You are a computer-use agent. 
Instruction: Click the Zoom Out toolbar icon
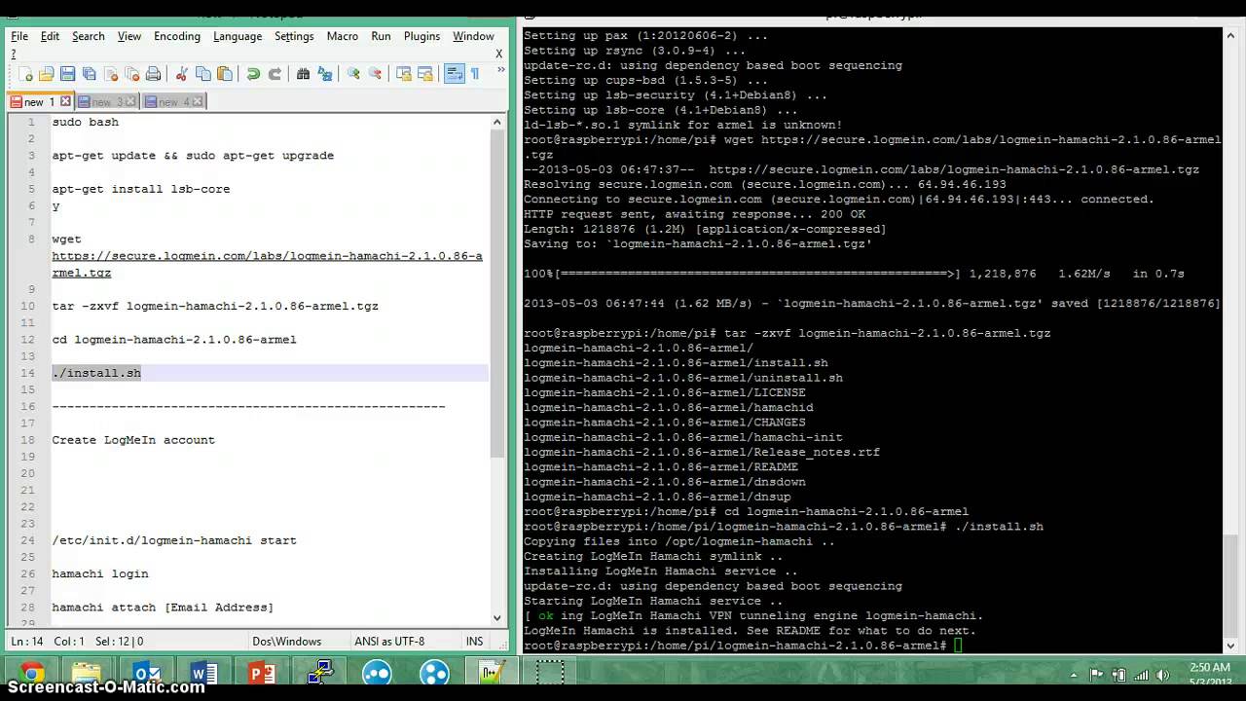point(375,74)
